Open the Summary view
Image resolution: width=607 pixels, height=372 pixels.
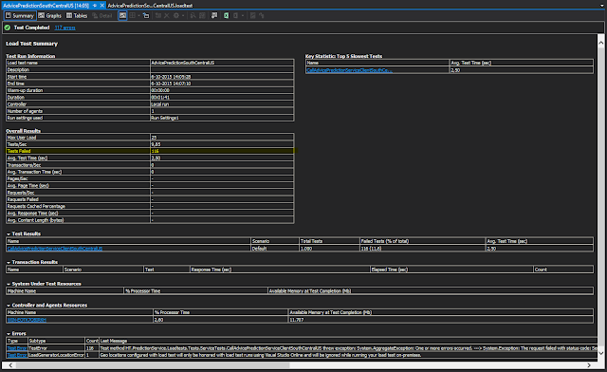(20, 15)
